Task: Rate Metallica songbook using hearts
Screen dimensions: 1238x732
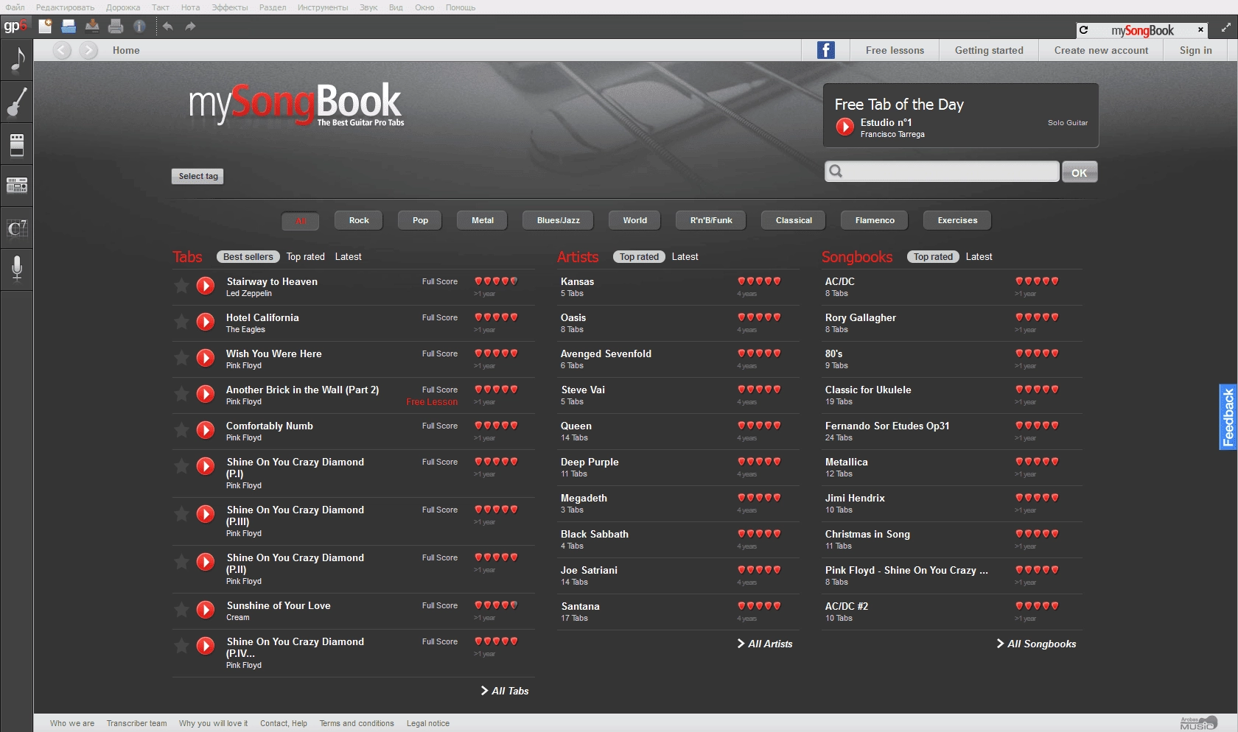Action: click(x=1037, y=462)
